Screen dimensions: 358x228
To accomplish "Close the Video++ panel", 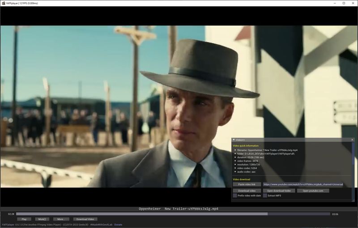I will pos(352,140).
